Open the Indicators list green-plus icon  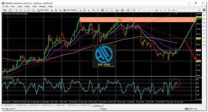pos(116,10)
